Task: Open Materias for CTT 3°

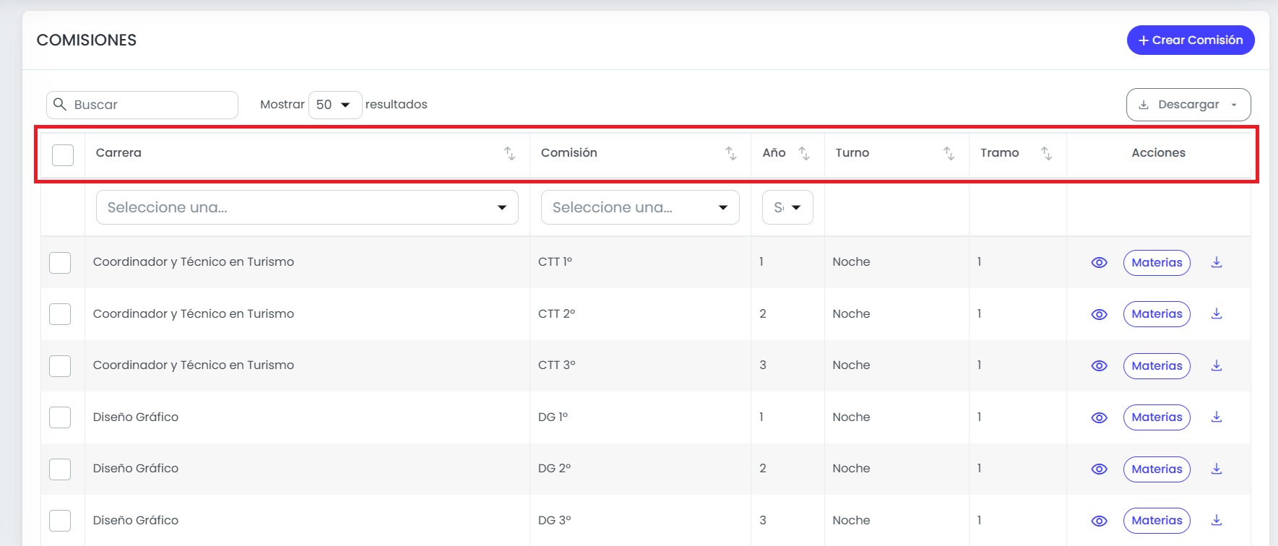Action: click(x=1157, y=366)
